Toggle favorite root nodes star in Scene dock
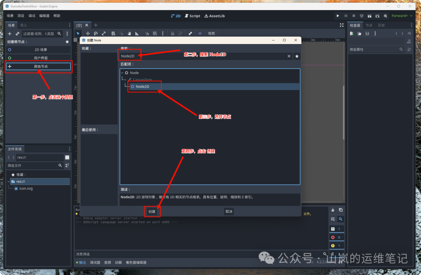The height and width of the screenshot is (275, 421). click(x=67, y=42)
